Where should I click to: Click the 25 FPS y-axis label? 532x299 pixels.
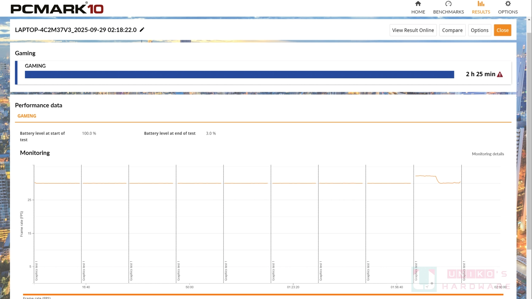[29, 200]
